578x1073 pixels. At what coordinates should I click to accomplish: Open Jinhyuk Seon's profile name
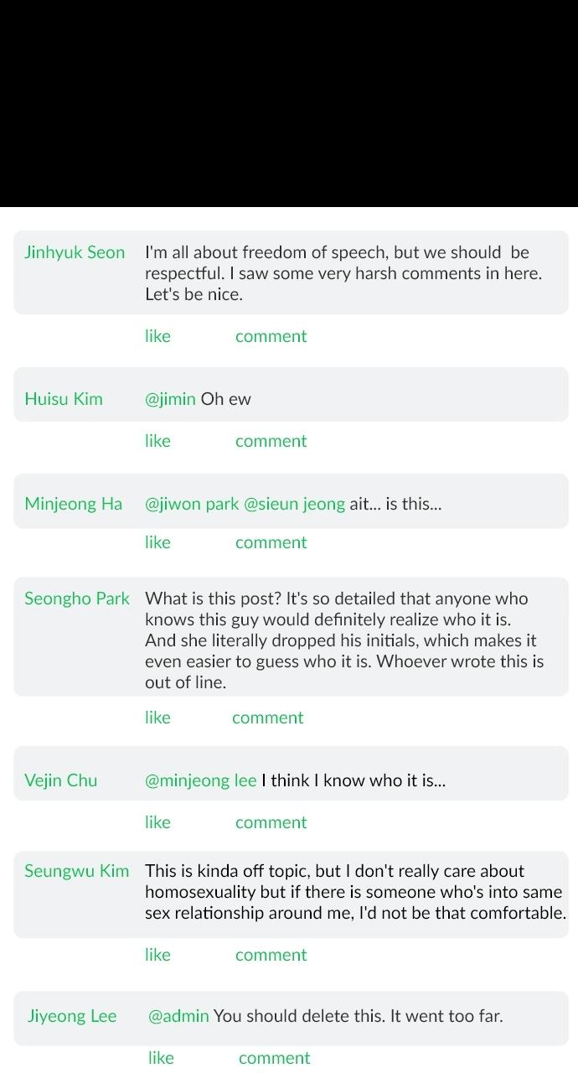coord(75,252)
